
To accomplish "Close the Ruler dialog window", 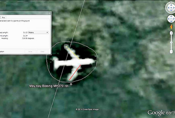I will 49,13.
